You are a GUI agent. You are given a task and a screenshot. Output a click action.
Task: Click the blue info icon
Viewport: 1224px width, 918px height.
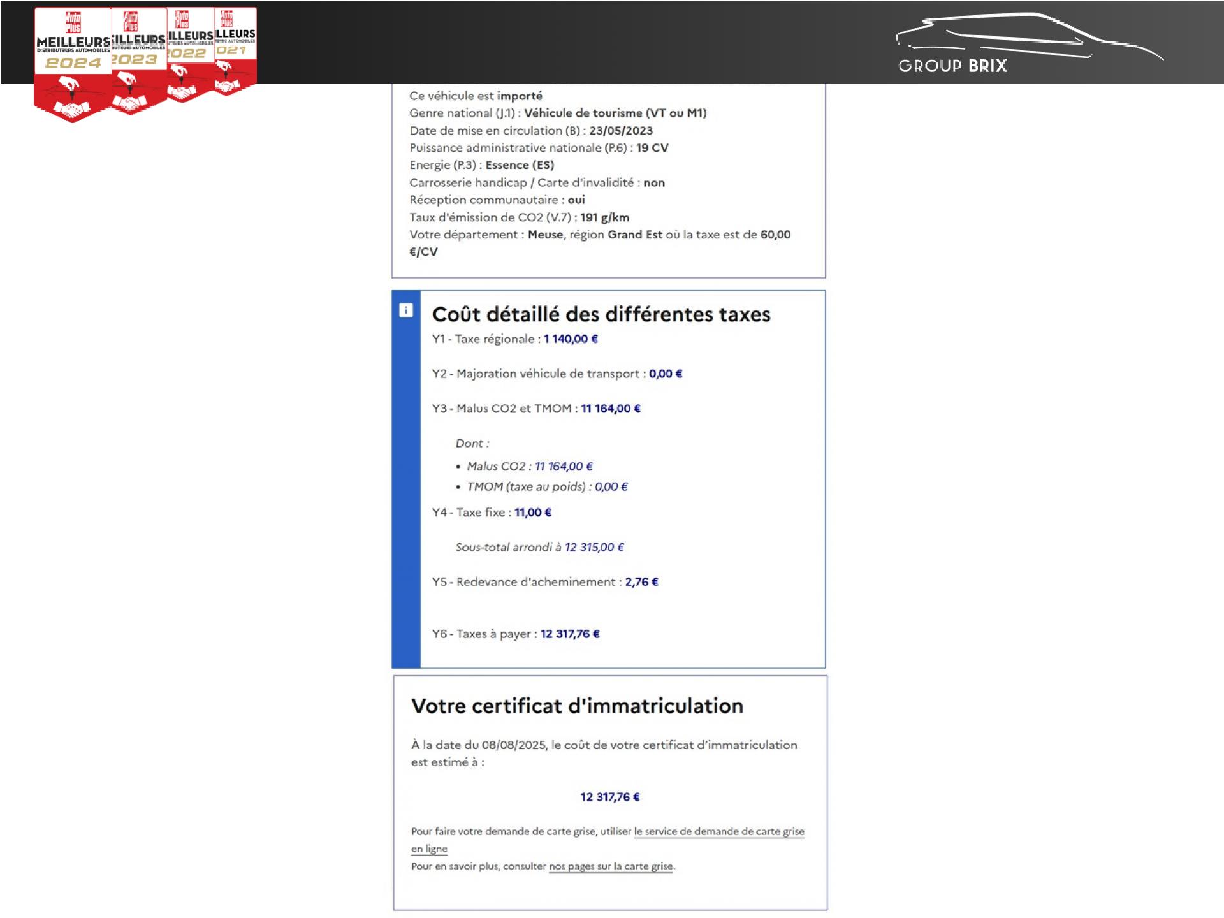(406, 310)
